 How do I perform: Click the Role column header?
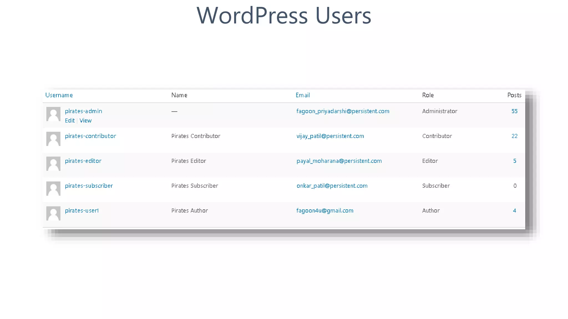click(428, 95)
